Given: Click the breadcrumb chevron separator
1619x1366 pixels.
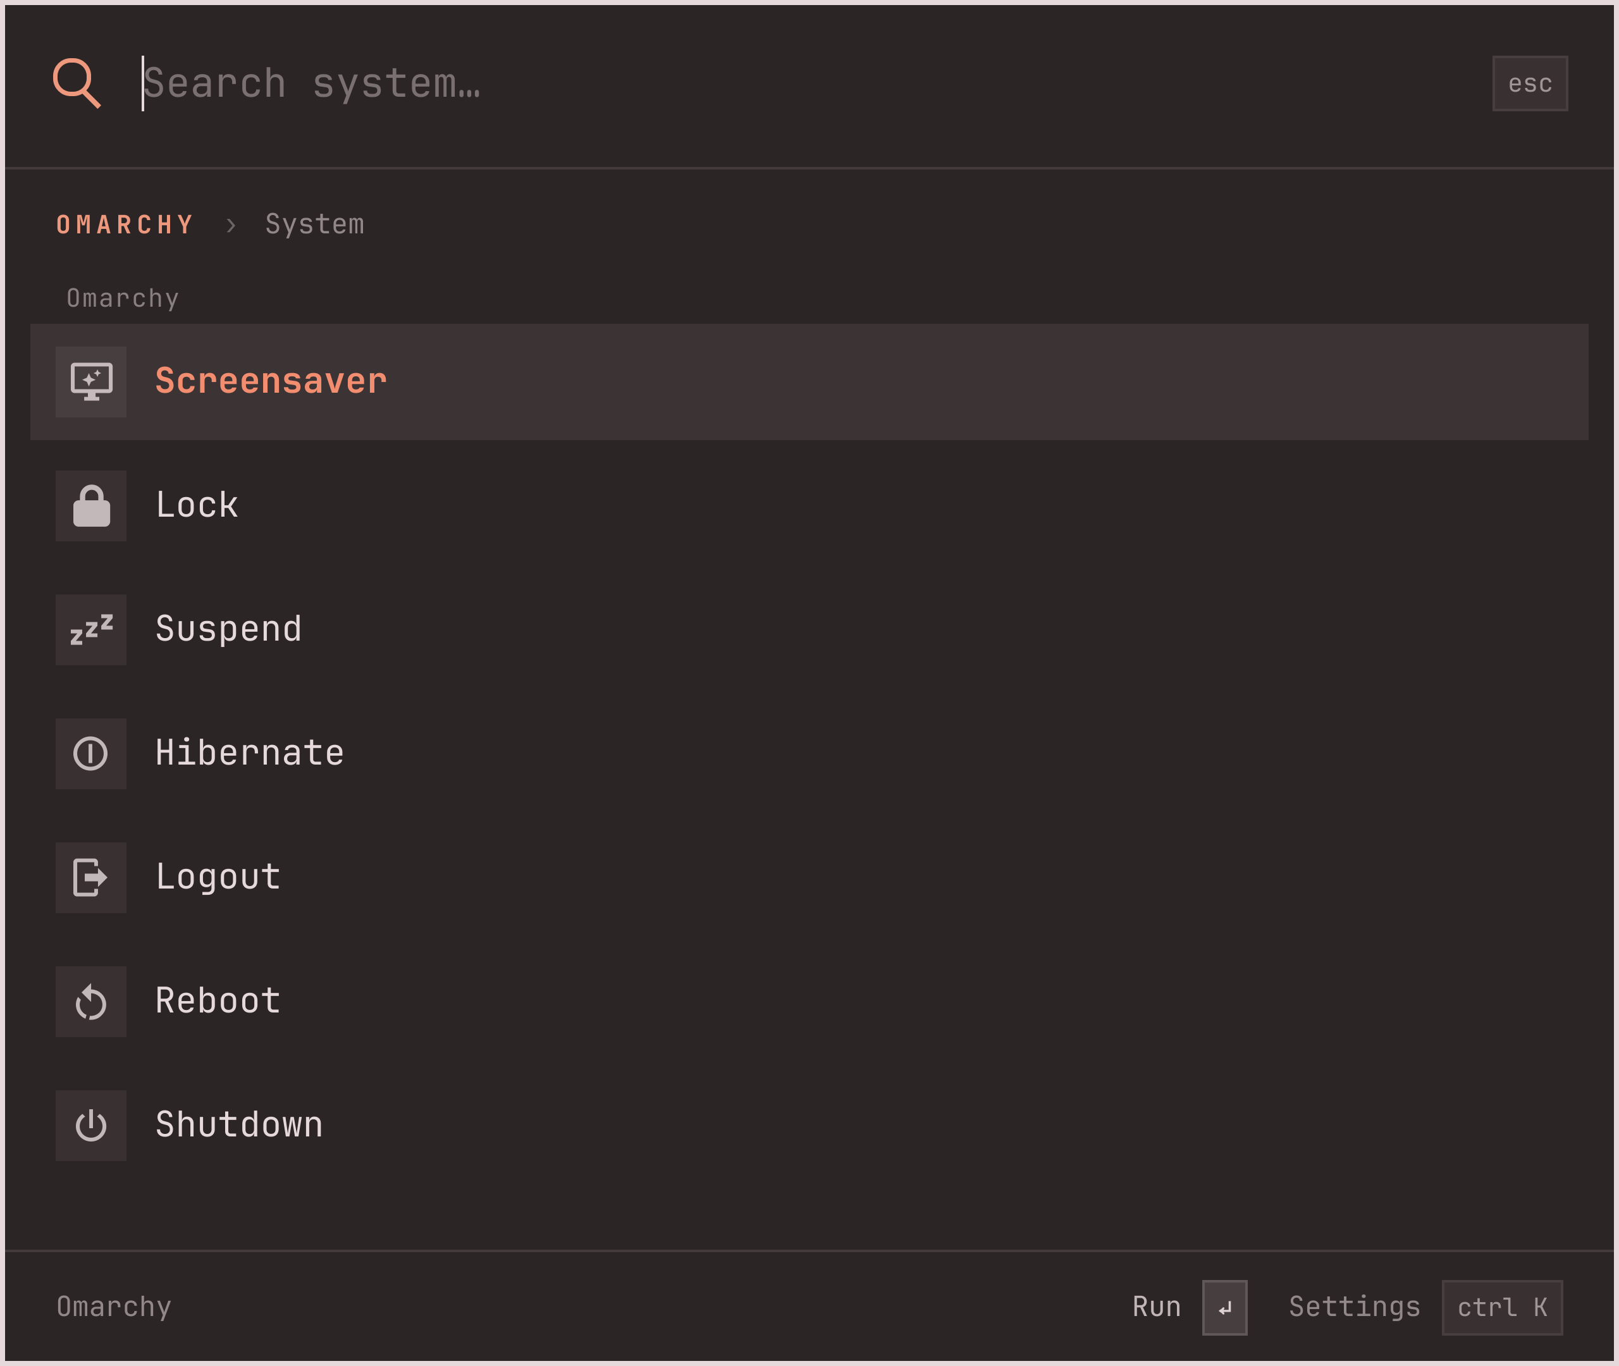Looking at the screenshot, I should 231,225.
